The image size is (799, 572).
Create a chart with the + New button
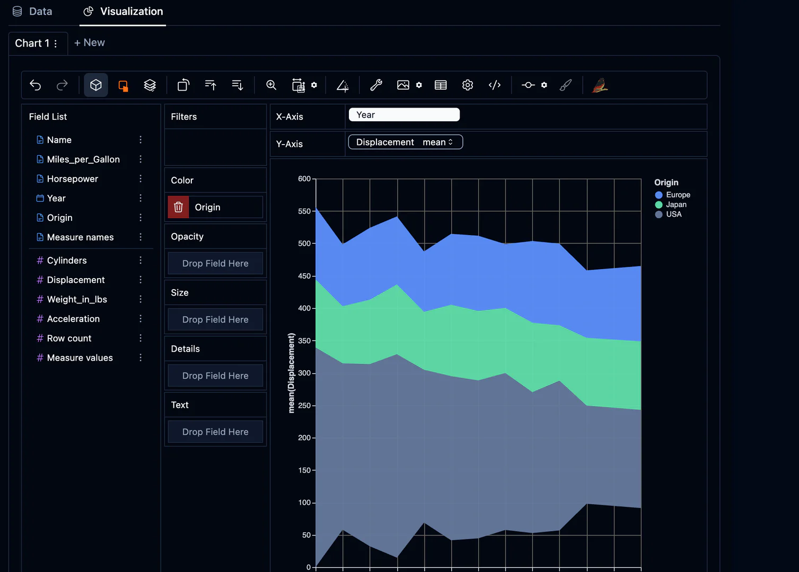click(x=90, y=42)
